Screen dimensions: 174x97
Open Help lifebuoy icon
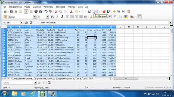129,11
